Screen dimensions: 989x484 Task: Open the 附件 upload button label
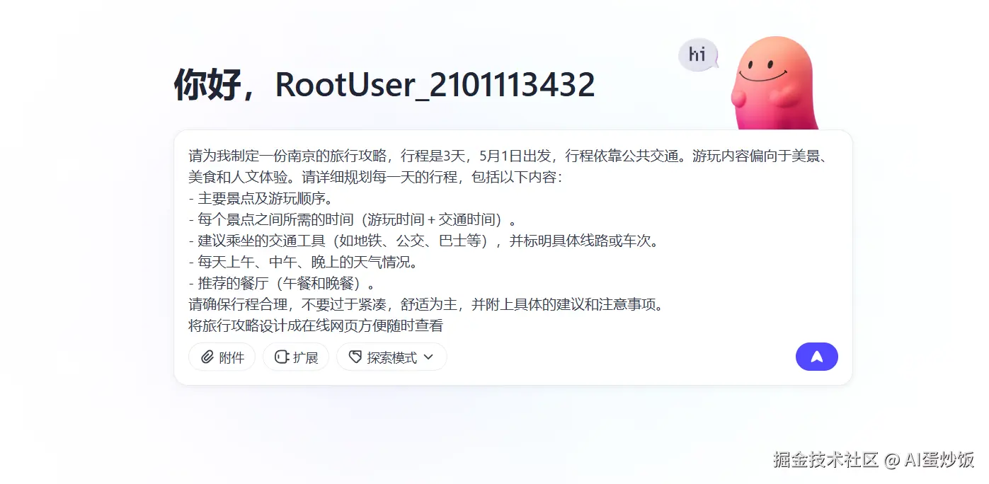[x=231, y=357]
